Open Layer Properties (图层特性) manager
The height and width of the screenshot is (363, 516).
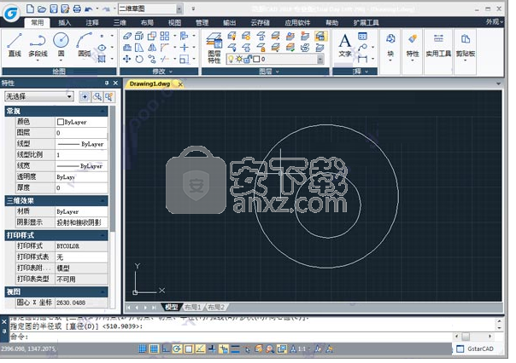(214, 48)
